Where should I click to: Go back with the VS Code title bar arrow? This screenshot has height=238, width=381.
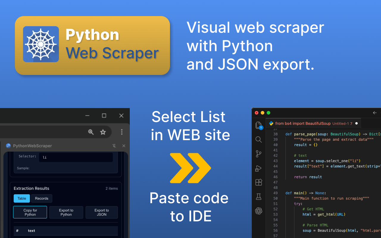[x=375, y=113]
